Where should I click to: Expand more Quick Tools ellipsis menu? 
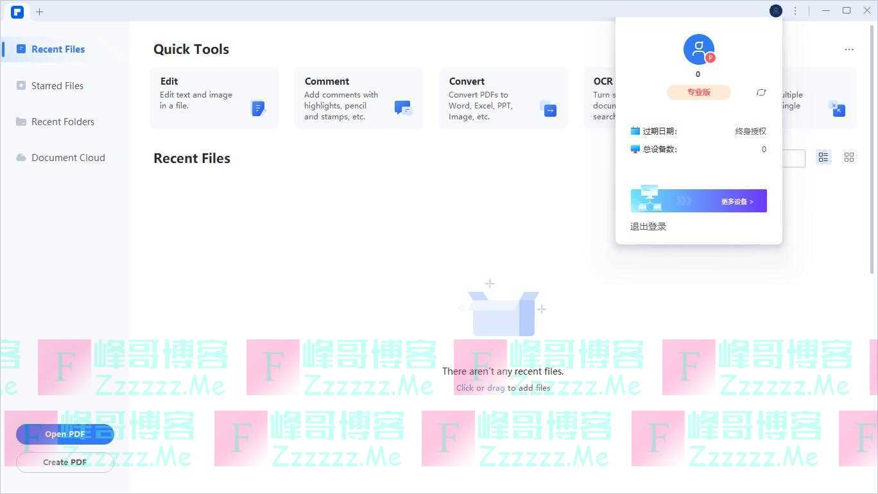tap(849, 49)
